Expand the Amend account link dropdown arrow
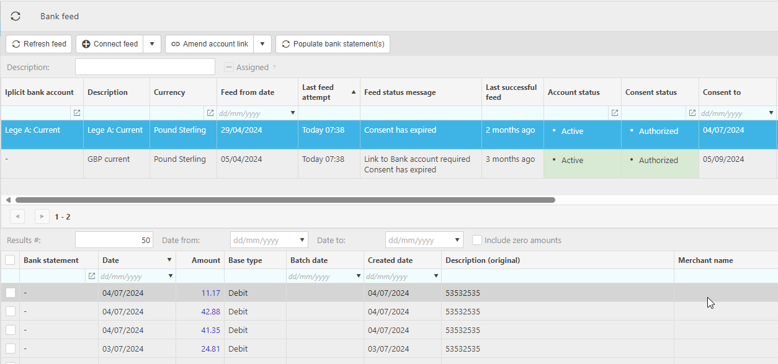Viewport: 778px width, 364px height. 262,44
